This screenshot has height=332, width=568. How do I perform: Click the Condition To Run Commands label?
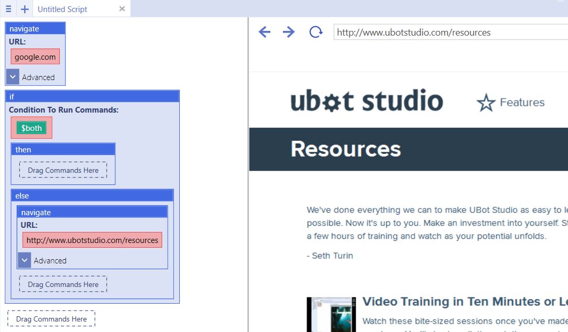point(64,109)
